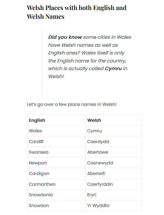The height and width of the screenshot is (215, 164).
Task: Click the "Swansea" table cell
Action: pos(39,152)
